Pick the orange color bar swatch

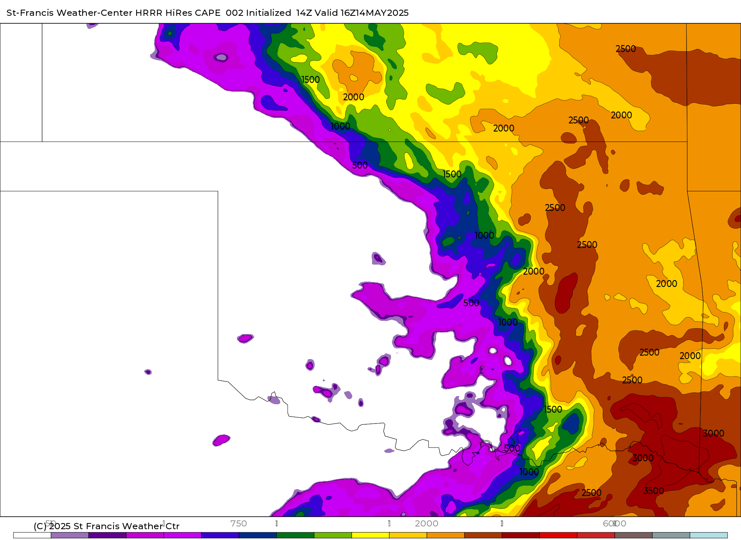pos(446,535)
